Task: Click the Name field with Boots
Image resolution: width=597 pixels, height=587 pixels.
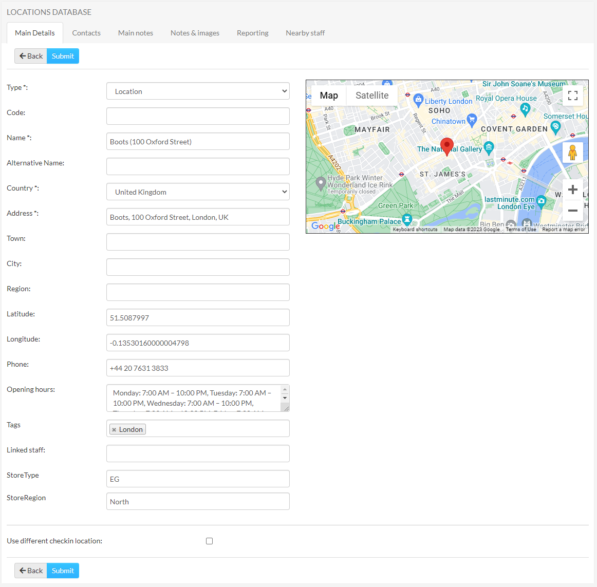Action: pyautogui.click(x=198, y=141)
